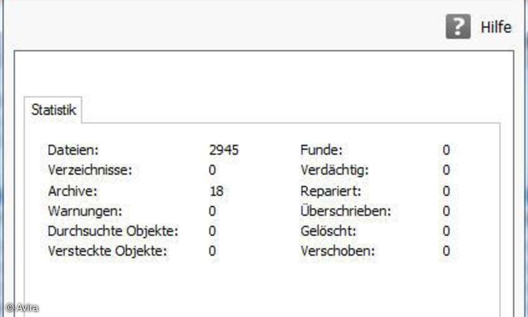Switch to the Statistik tab
The height and width of the screenshot is (317, 528).
tap(54, 110)
